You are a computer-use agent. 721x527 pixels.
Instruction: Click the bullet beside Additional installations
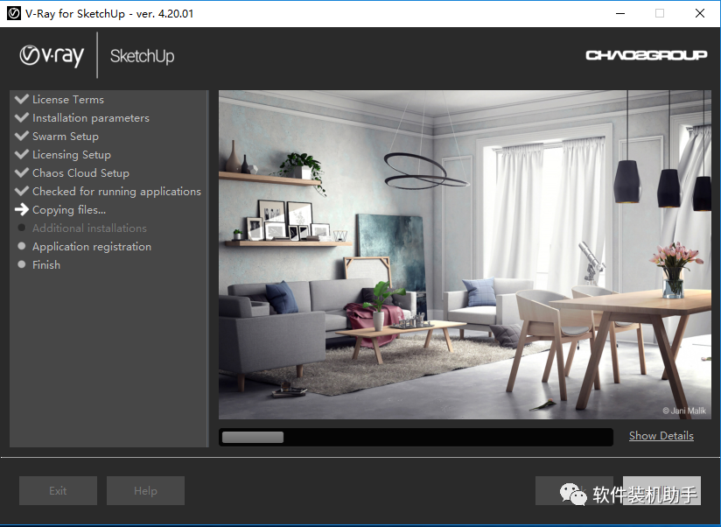tap(22, 228)
